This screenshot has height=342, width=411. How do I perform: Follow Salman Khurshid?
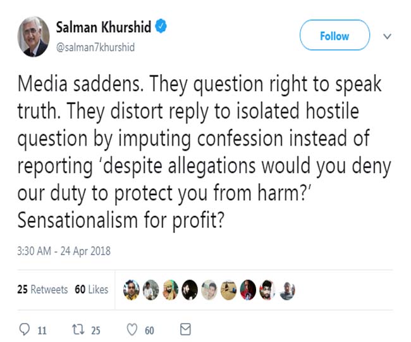pyautogui.click(x=334, y=36)
